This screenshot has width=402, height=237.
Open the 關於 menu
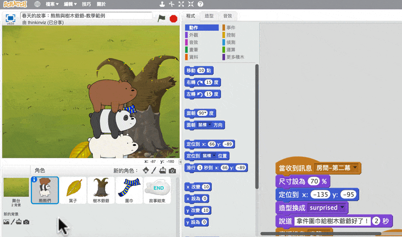(101, 4)
